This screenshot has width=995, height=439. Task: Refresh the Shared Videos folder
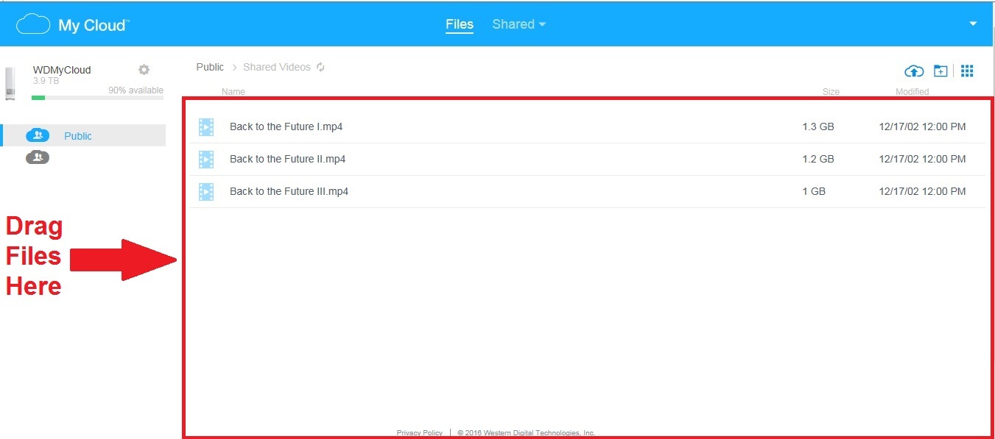[320, 67]
